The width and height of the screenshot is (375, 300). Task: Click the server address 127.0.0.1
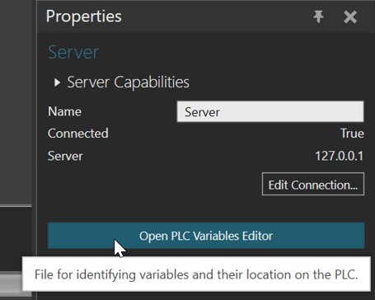click(x=340, y=156)
